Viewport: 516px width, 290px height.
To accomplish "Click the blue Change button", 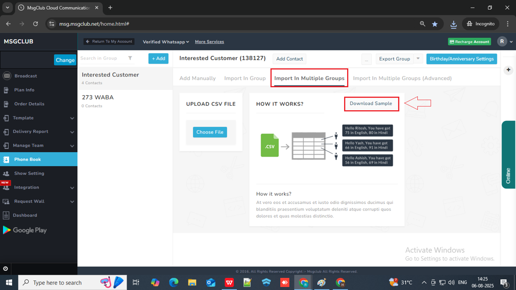I will pyautogui.click(x=65, y=60).
